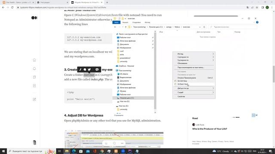Image resolution: width=275 pixels, height=154 pixels.
Task: Open recent locations dropdown in Explorer
Action: pos(123,27)
